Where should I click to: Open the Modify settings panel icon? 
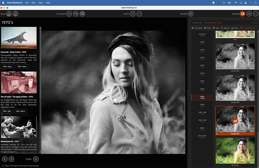tap(191, 14)
